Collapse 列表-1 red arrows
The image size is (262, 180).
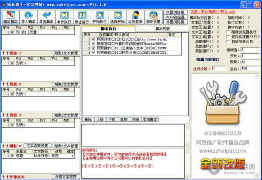pyautogui.click(x=5, y=53)
